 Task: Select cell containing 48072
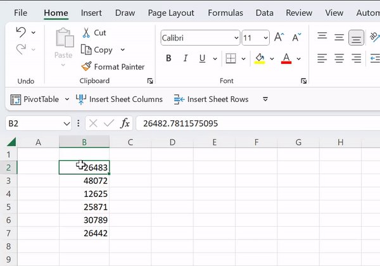point(84,180)
